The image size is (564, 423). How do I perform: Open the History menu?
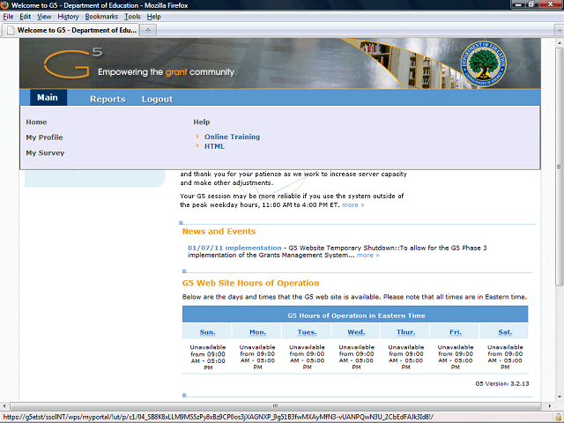[68, 17]
